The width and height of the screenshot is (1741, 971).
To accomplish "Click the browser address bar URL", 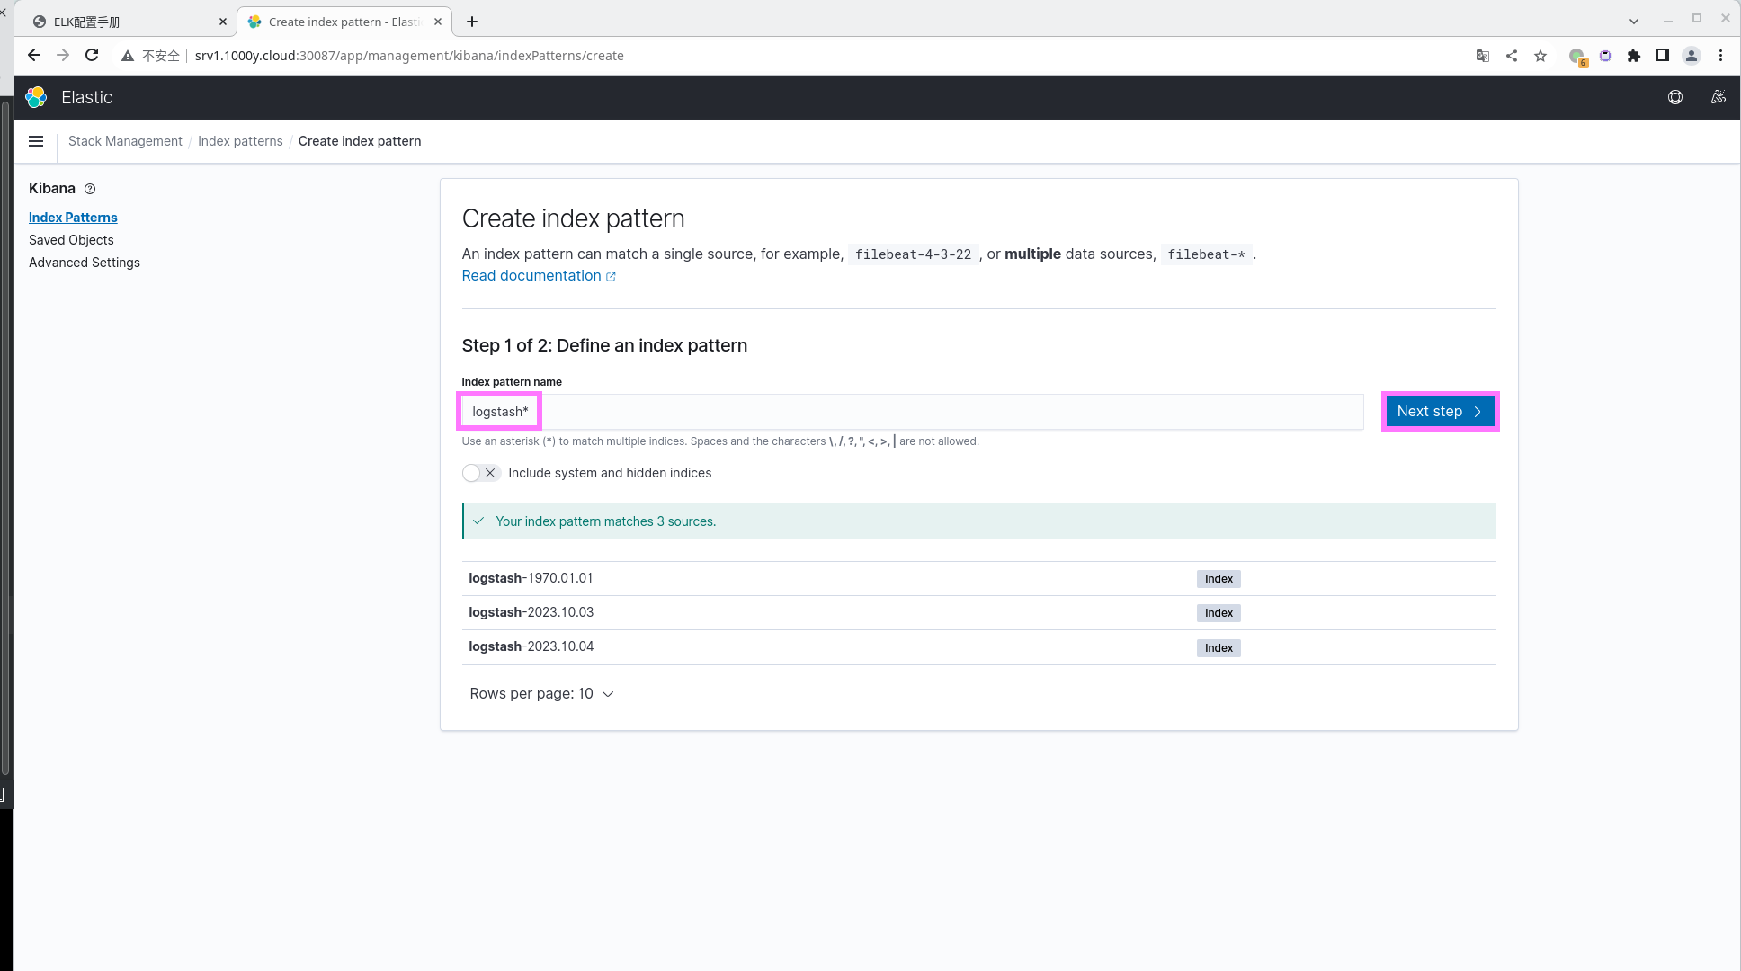I will 409,56.
